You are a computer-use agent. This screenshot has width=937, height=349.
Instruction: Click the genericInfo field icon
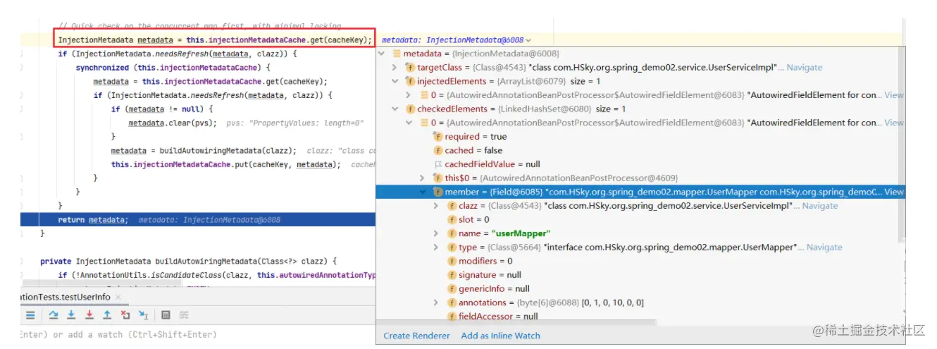click(x=452, y=288)
